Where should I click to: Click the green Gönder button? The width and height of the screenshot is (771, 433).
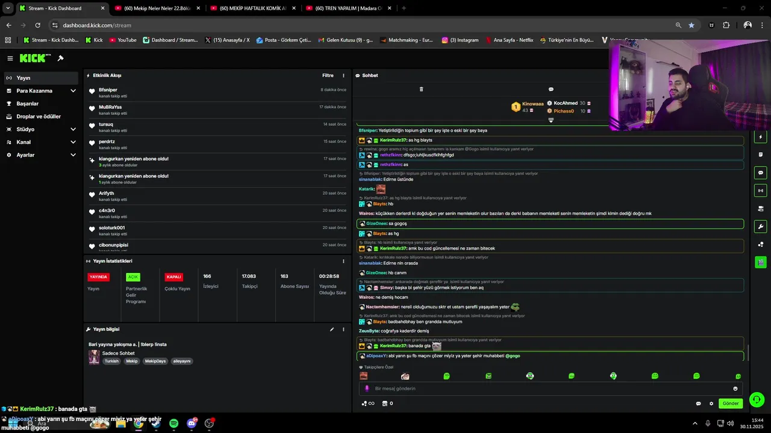pos(731,404)
